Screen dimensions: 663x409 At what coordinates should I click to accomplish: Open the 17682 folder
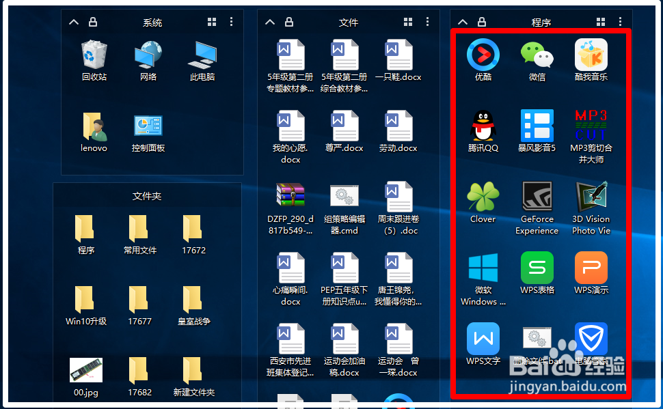pyautogui.click(x=139, y=369)
